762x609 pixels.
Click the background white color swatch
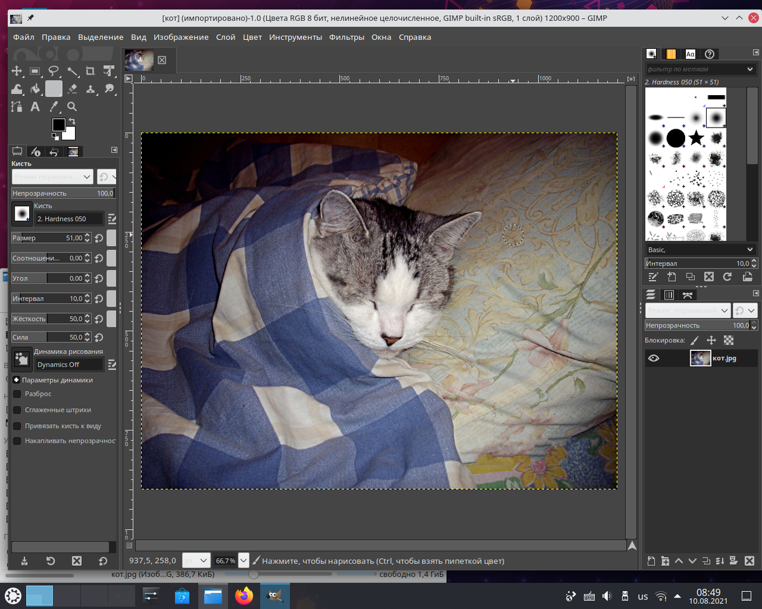[69, 133]
